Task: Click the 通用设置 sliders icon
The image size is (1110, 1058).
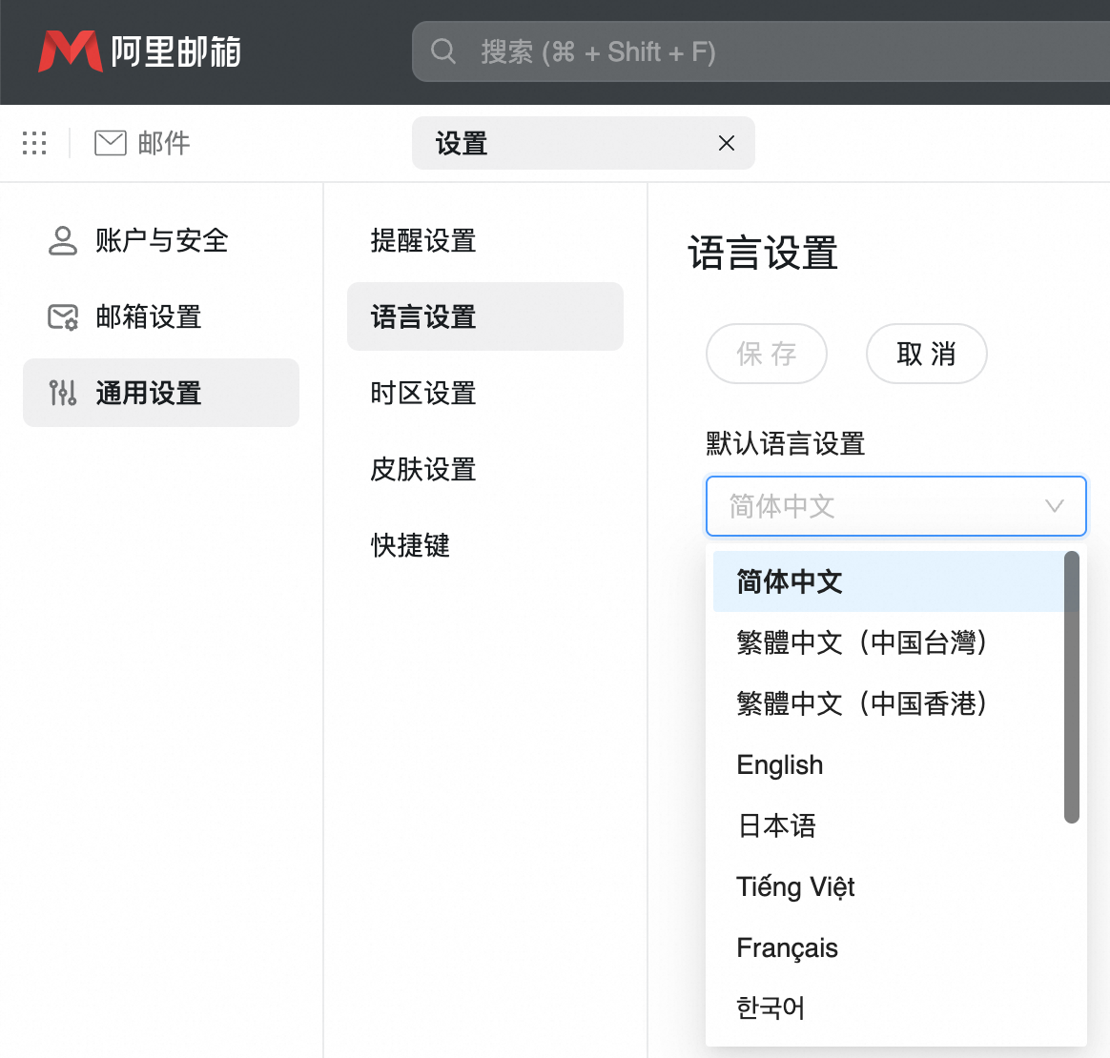Action: (62, 393)
